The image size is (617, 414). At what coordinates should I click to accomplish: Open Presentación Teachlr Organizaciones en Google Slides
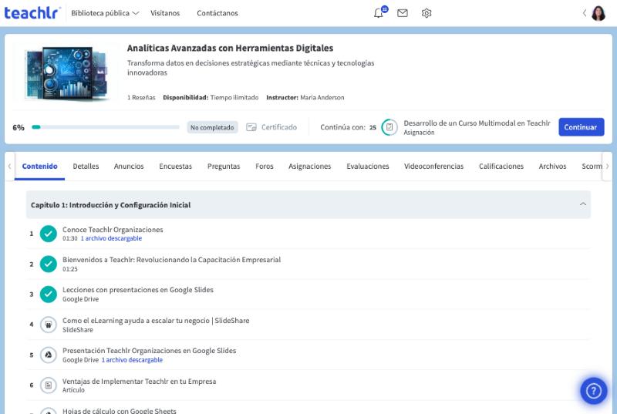(149, 350)
